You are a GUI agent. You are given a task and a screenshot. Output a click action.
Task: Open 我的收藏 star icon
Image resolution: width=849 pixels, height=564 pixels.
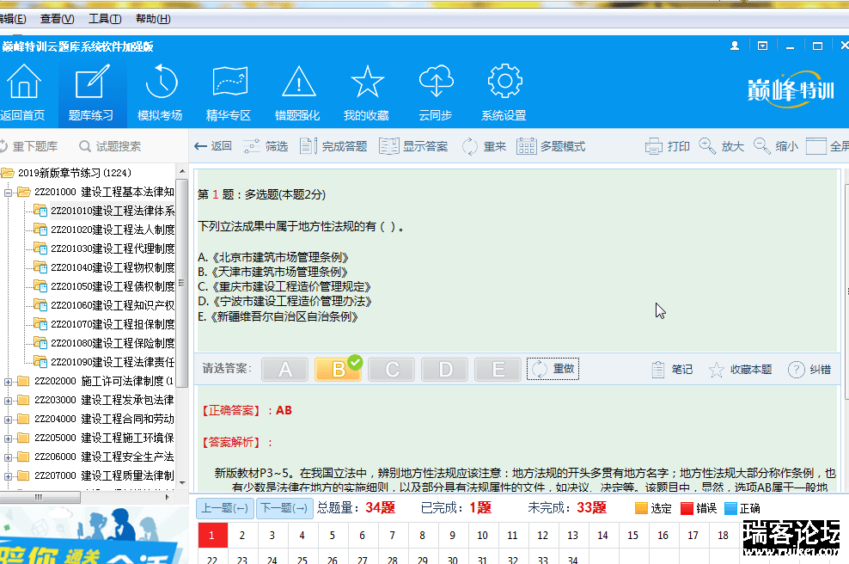point(367,82)
